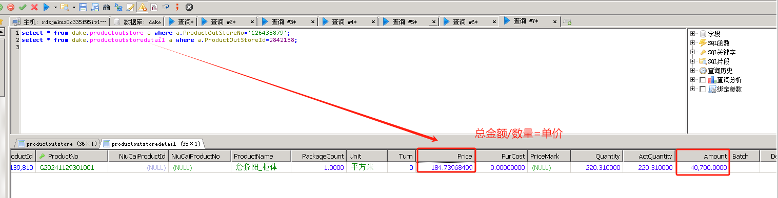Image resolution: width=778 pixels, height=198 pixels.
Task: Sort by the PackageCount column header
Action: 319,156
